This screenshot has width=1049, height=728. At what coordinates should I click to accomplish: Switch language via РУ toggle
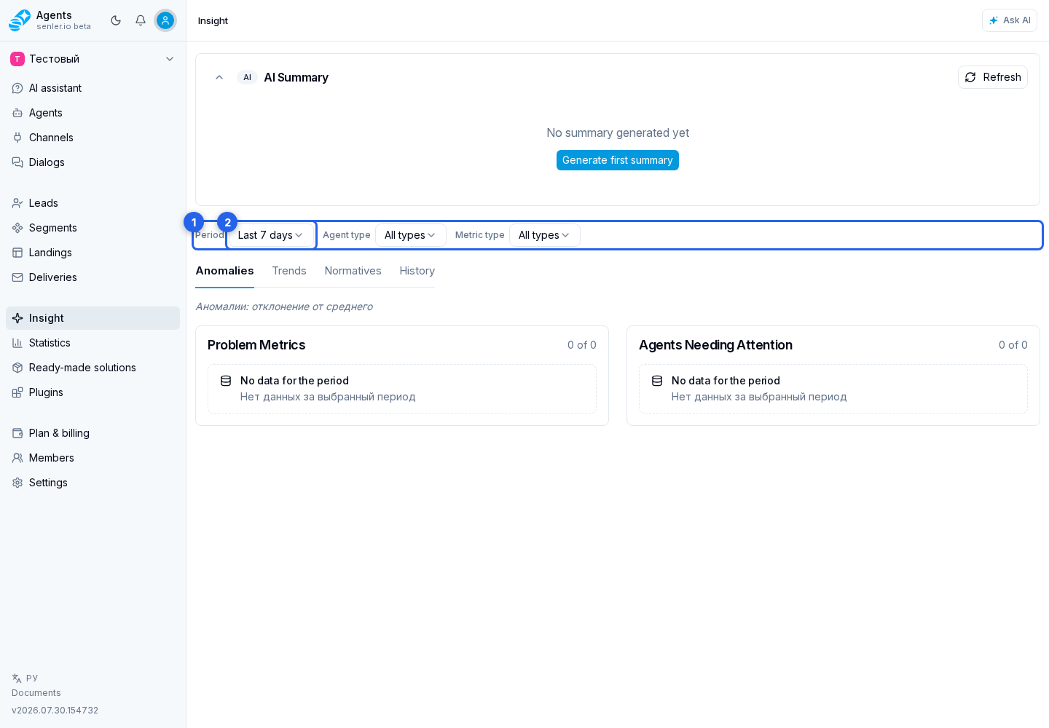click(x=25, y=678)
